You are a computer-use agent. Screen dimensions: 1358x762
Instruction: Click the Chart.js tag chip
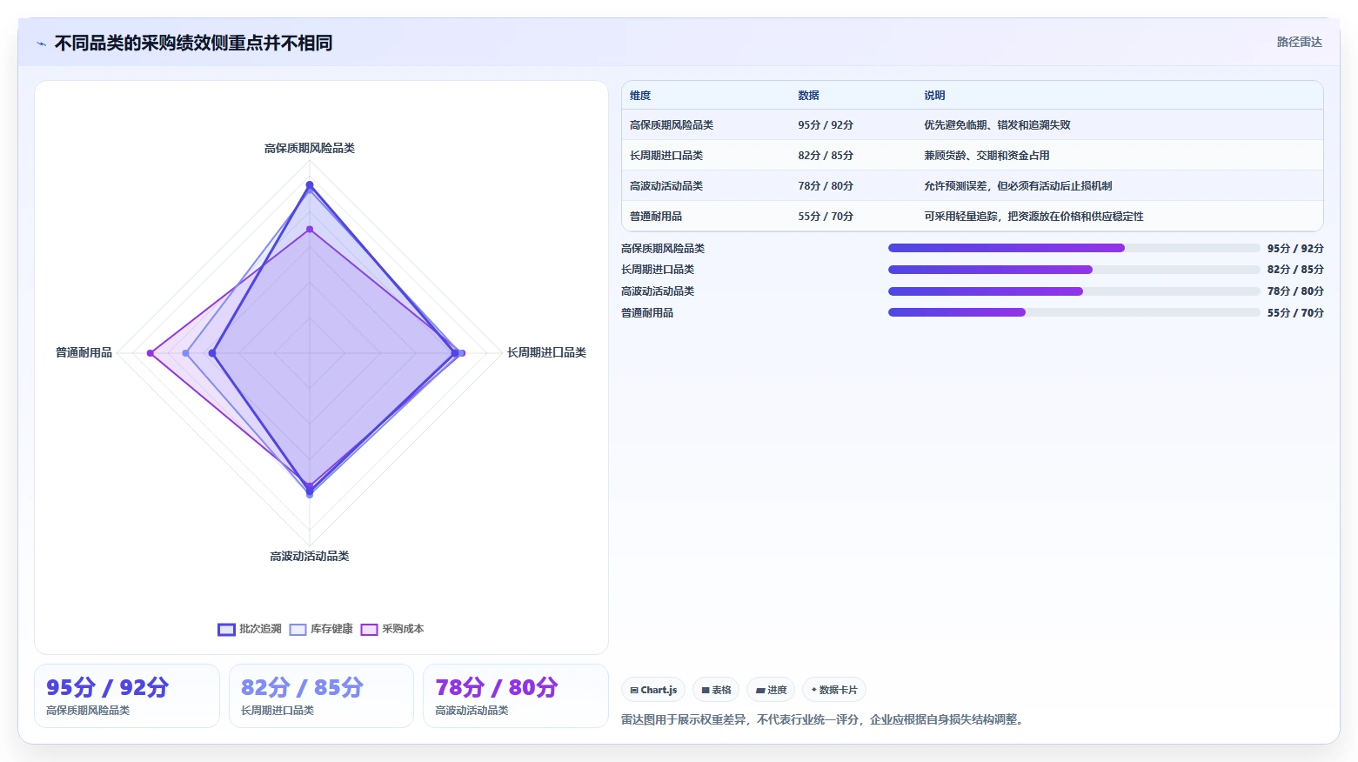pyautogui.click(x=653, y=690)
